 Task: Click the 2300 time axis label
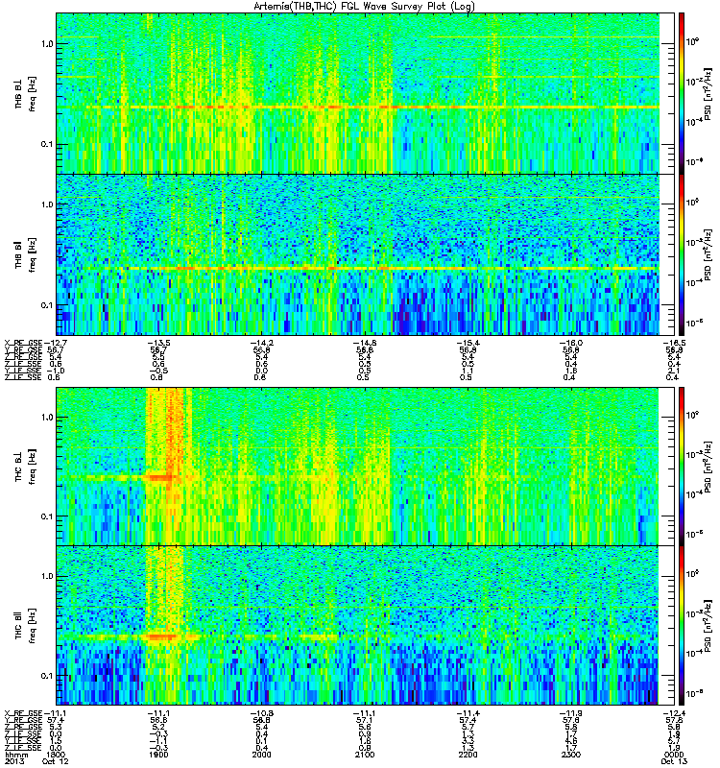pyautogui.click(x=570, y=755)
